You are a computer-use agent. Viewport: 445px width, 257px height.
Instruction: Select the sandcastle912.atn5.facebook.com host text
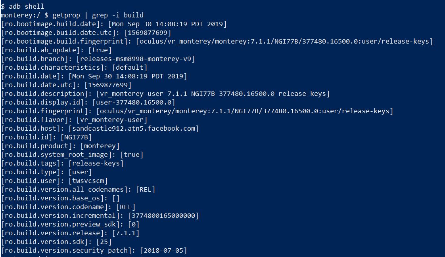point(134,128)
